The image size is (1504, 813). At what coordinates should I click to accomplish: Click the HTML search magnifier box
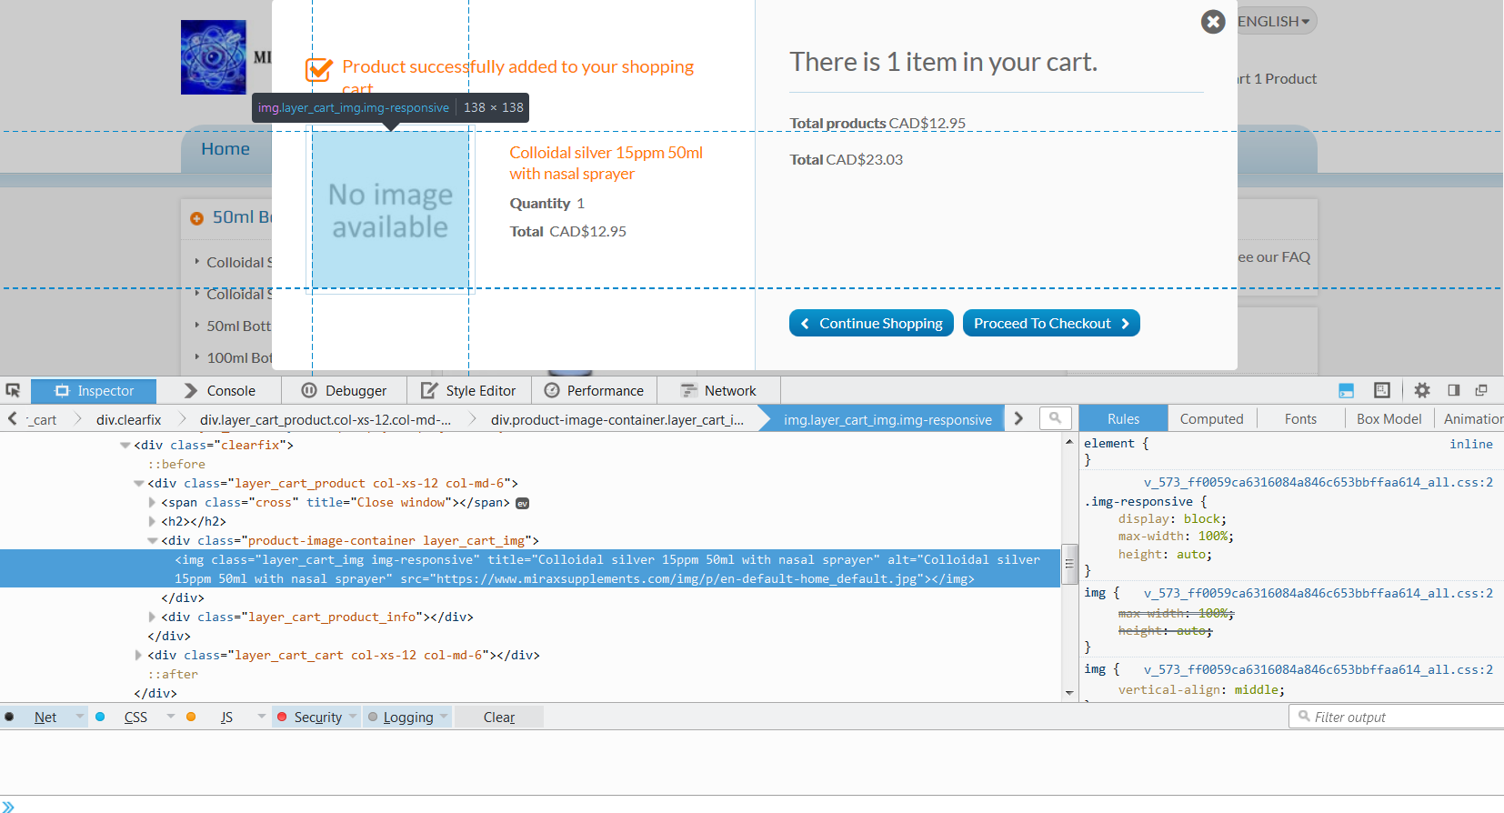(1055, 418)
